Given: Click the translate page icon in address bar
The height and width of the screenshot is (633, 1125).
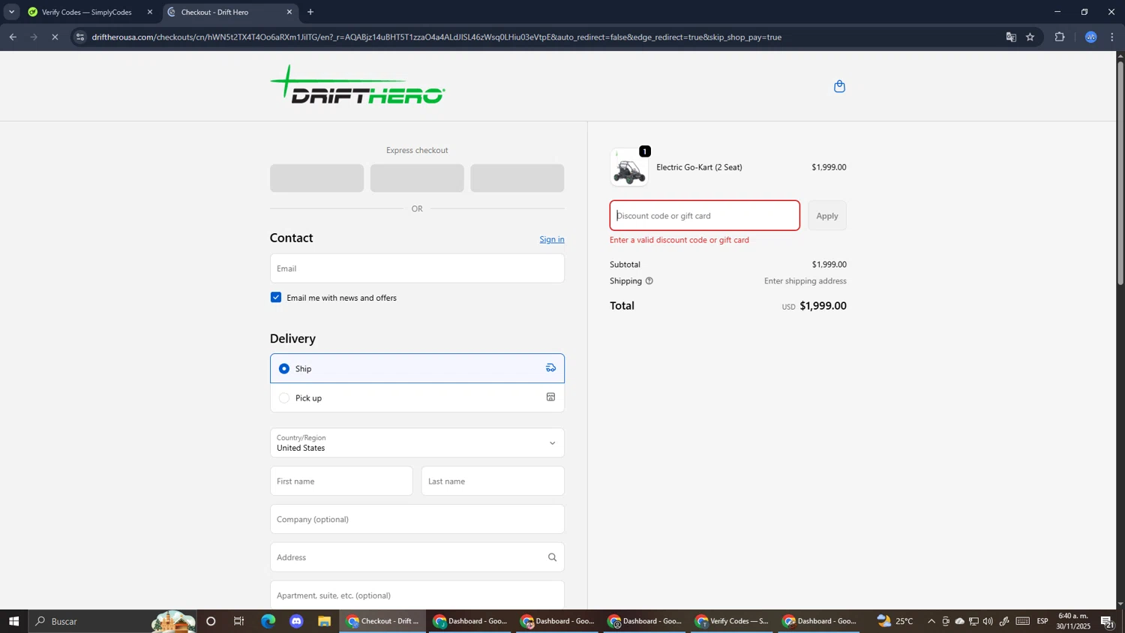Looking at the screenshot, I should pyautogui.click(x=1011, y=37).
